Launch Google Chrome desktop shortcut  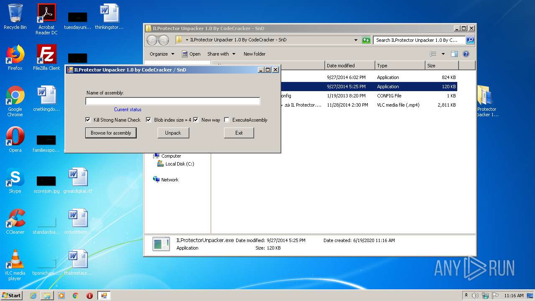15,101
